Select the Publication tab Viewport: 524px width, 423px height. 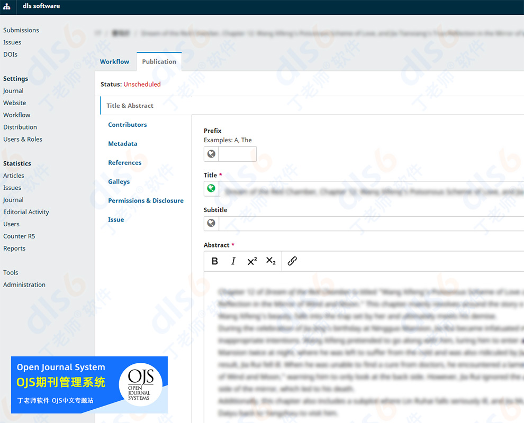tap(159, 61)
